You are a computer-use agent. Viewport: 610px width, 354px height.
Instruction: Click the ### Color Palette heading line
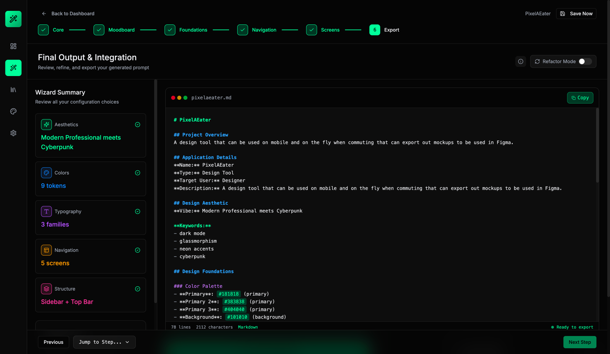[198, 286]
